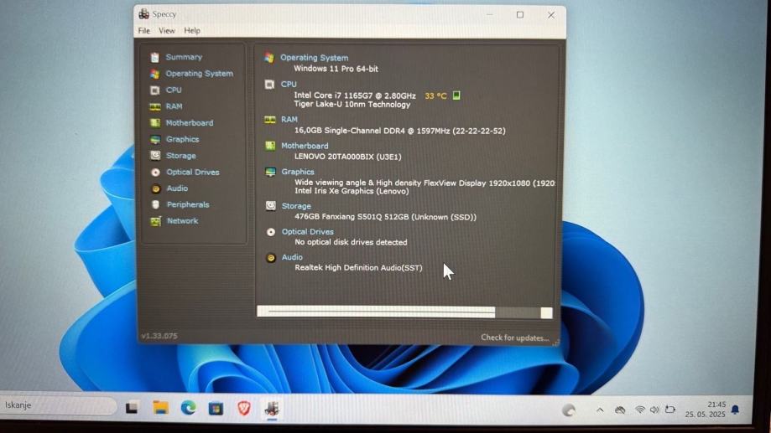The image size is (771, 433).
Task: Open Microsoft Store from the taskbar
Action: coord(216,409)
